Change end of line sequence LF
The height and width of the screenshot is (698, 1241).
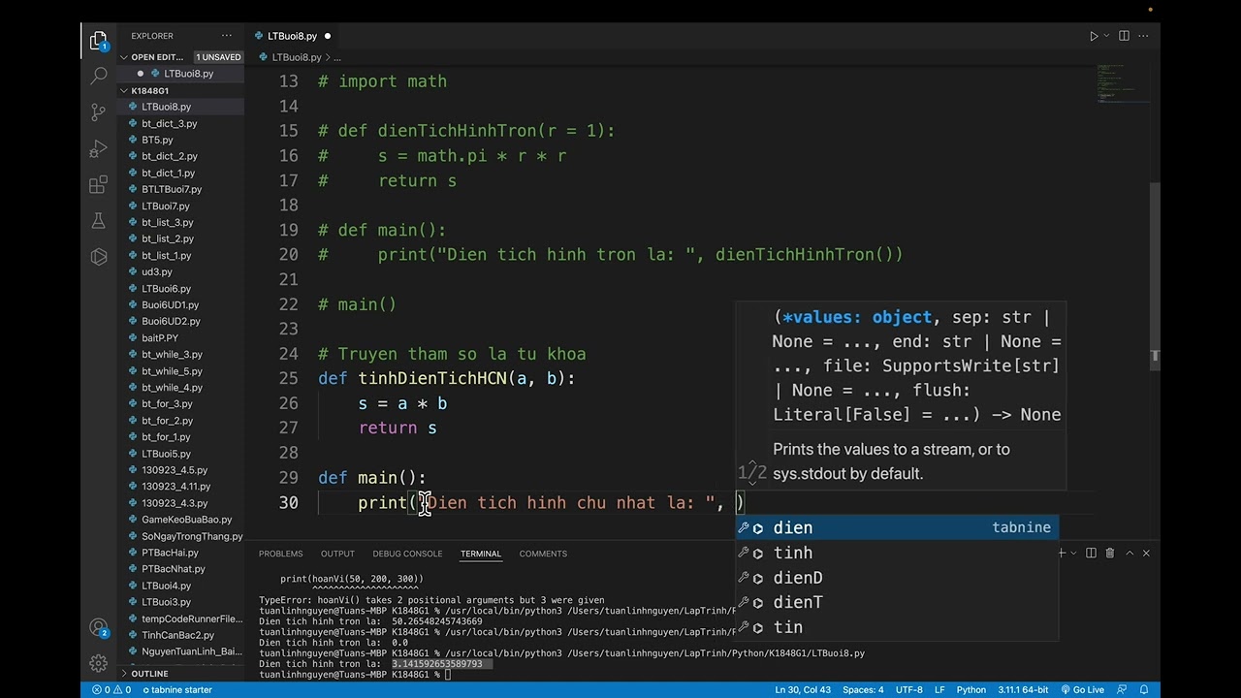[x=939, y=690]
